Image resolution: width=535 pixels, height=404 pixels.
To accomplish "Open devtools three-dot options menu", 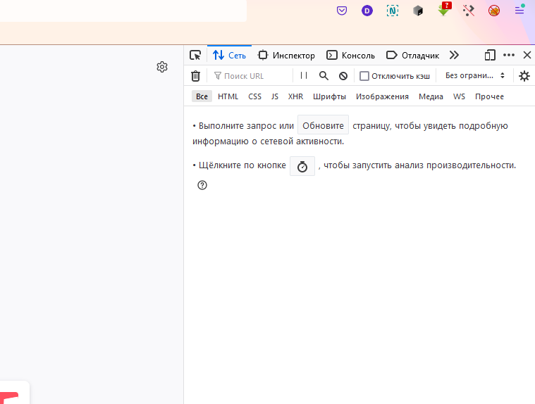I will coord(509,55).
